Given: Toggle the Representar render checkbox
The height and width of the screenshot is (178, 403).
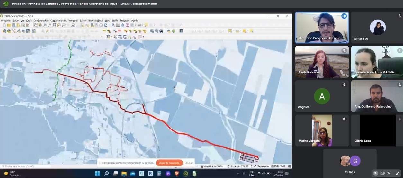Looking at the screenshot, I should [x=255, y=166].
